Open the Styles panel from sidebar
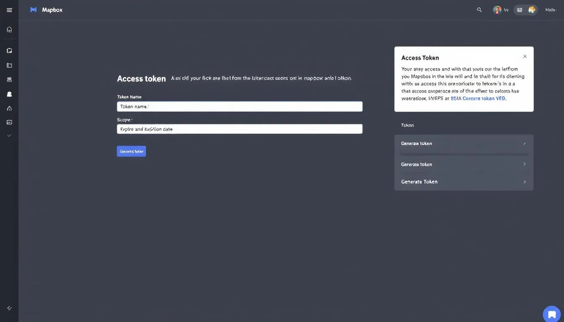The height and width of the screenshot is (322, 564). (x=9, y=50)
